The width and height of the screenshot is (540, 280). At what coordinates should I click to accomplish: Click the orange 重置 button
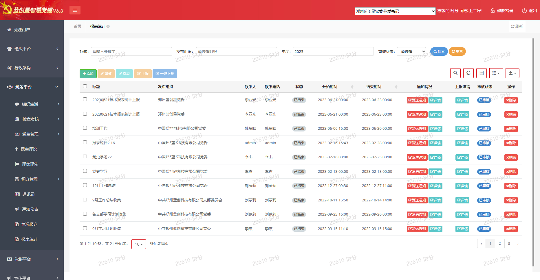click(457, 51)
